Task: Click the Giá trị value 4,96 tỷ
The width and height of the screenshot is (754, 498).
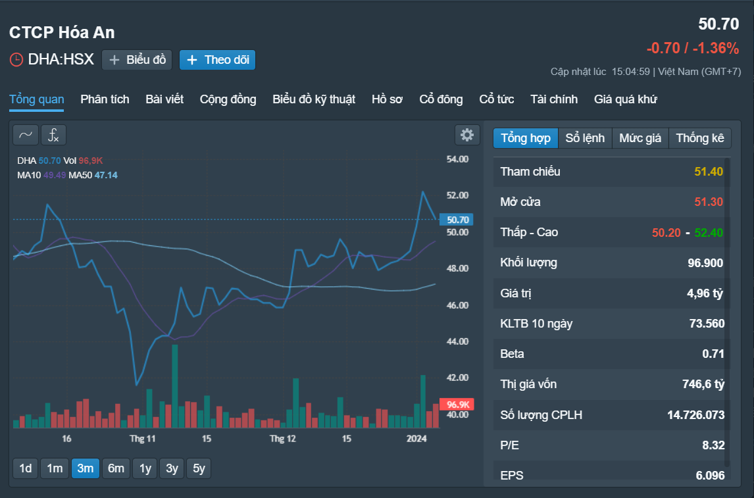Action: [705, 293]
